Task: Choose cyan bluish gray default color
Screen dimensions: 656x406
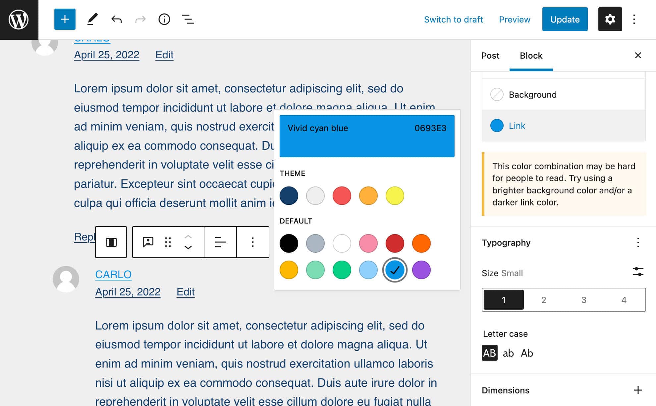Action: coord(315,243)
